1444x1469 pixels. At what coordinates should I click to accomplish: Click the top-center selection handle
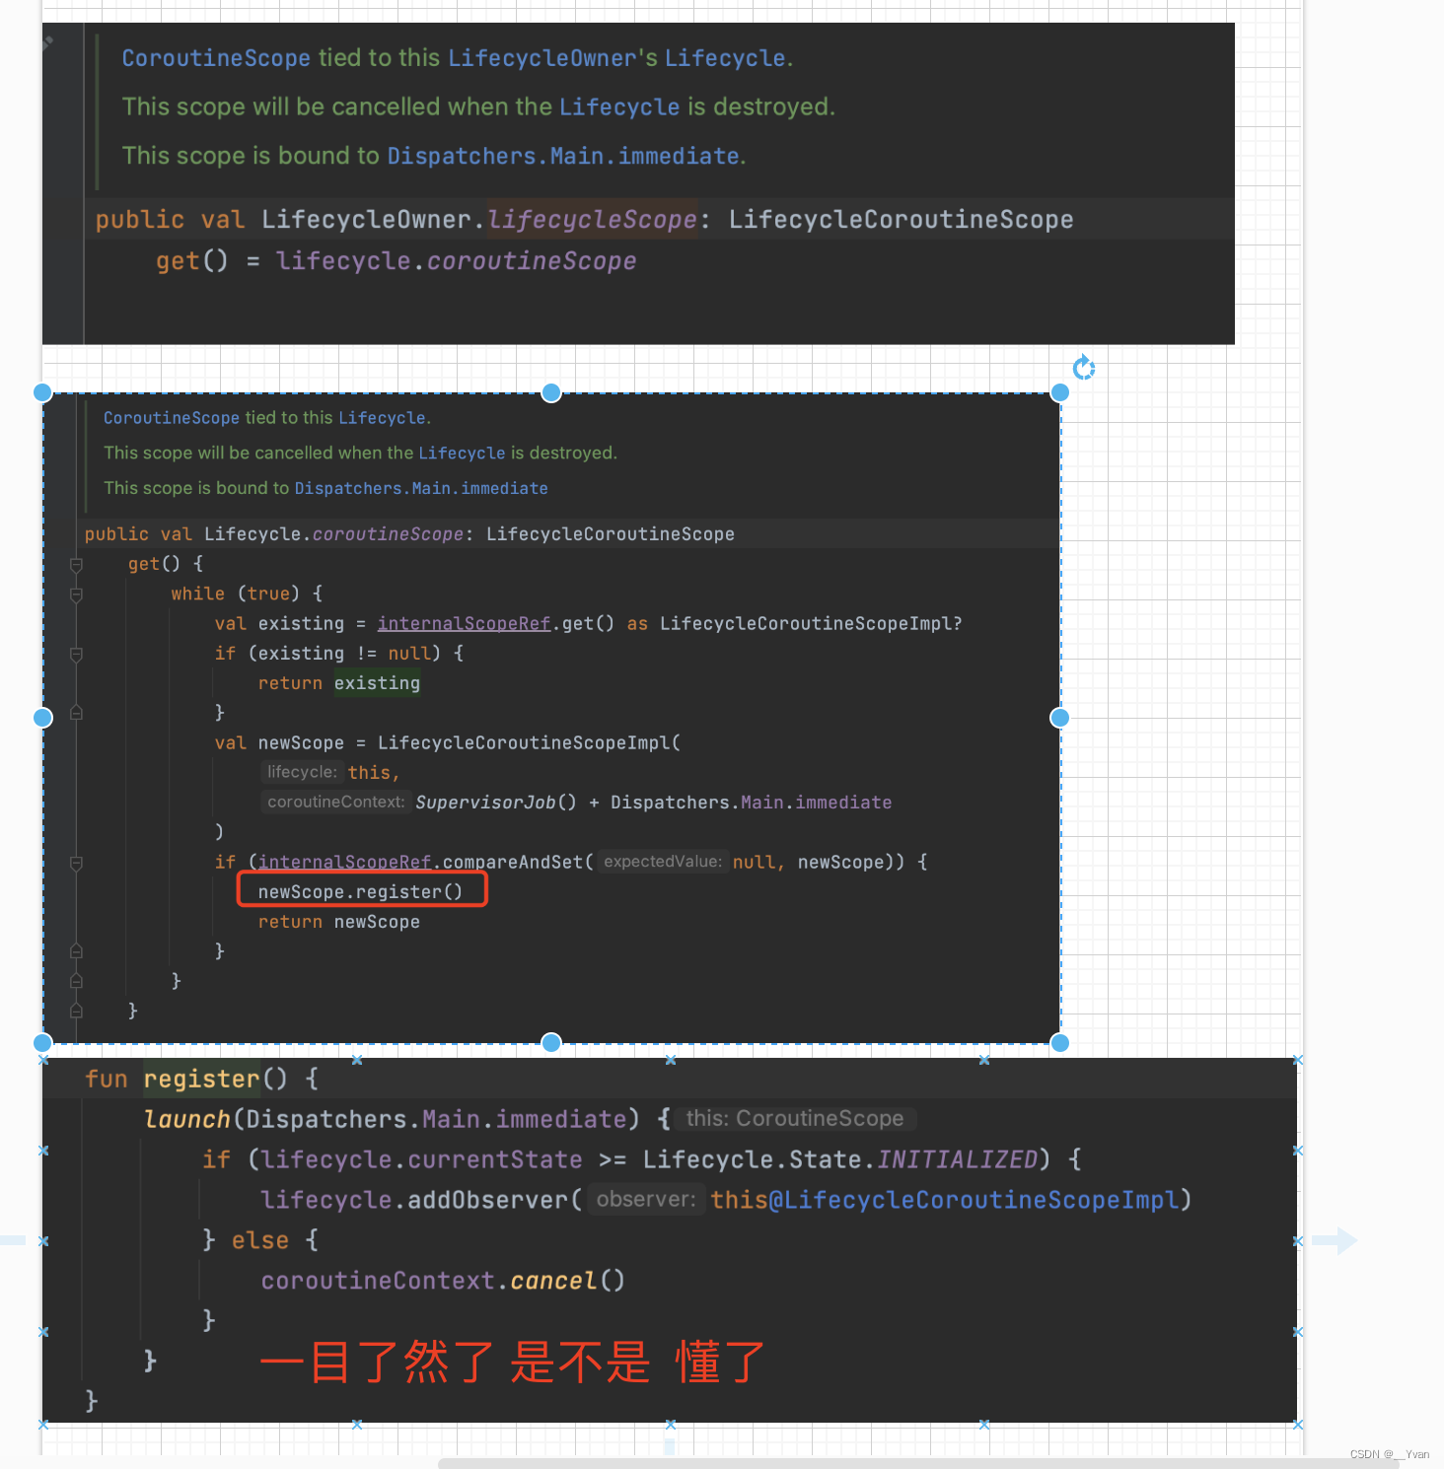click(x=551, y=392)
